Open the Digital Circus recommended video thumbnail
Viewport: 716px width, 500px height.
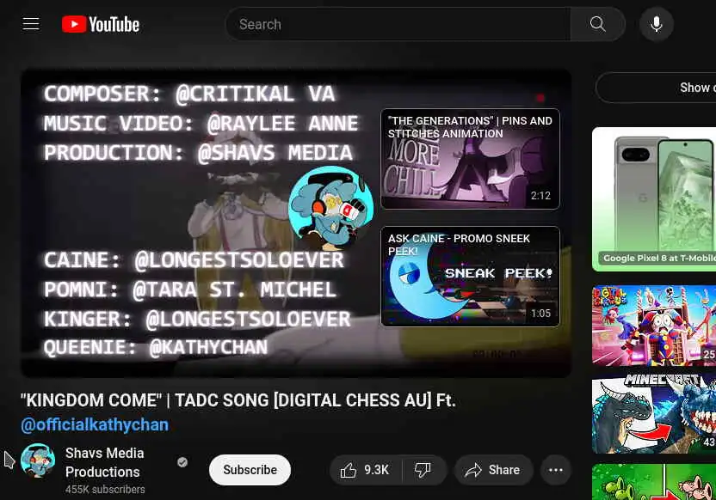tap(654, 326)
